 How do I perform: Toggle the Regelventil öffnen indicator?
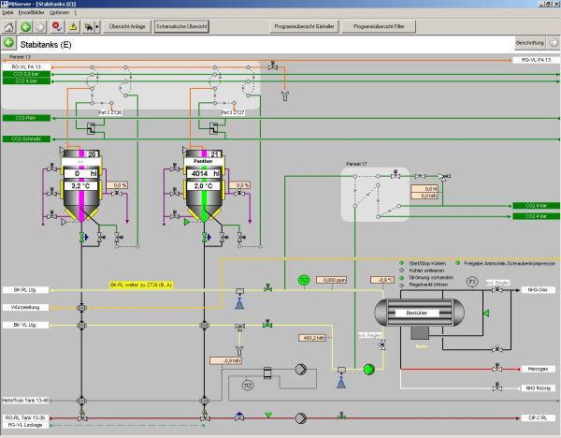pyautogui.click(x=402, y=284)
